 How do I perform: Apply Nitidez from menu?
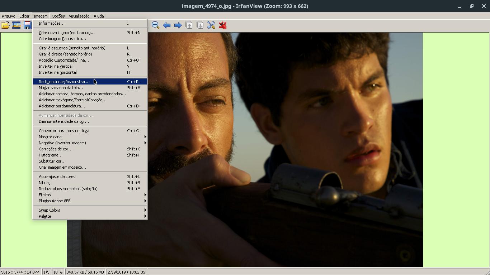pos(90,183)
